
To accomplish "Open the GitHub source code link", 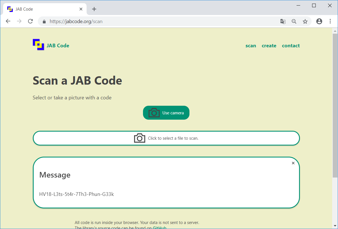I will pos(159,227).
